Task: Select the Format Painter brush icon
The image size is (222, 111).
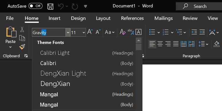Action: [x=22, y=46]
